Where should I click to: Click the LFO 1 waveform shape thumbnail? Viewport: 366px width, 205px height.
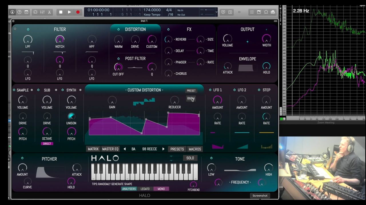click(218, 146)
